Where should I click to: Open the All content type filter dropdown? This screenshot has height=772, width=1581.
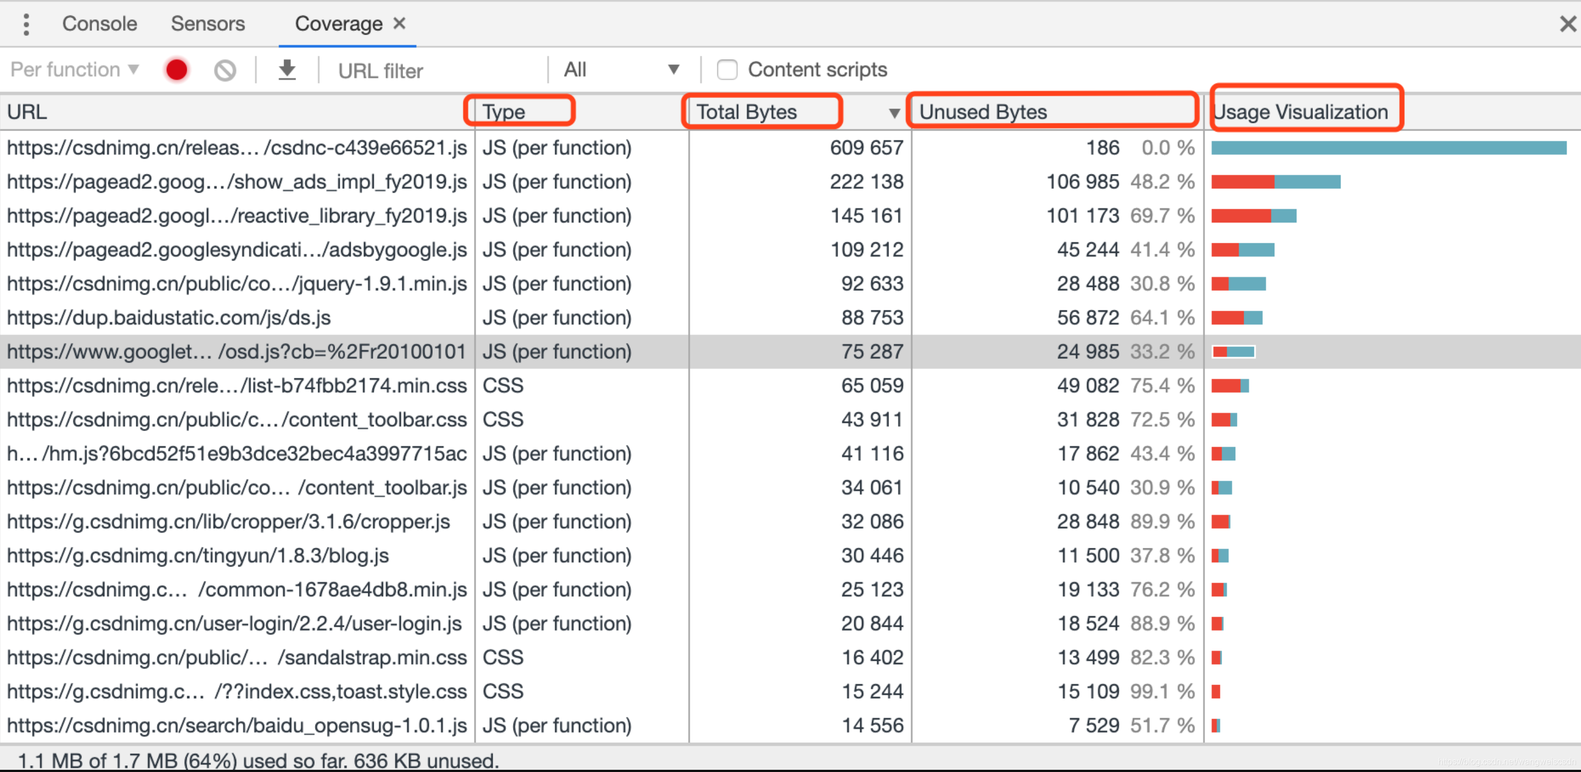pyautogui.click(x=621, y=69)
